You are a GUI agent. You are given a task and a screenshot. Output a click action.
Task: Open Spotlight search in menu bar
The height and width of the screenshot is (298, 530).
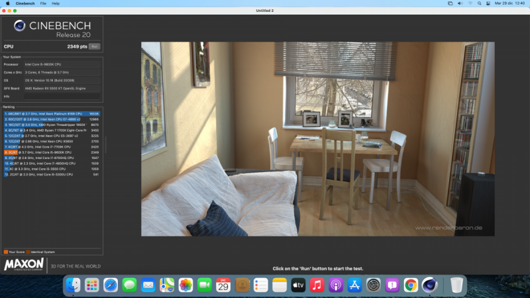click(479, 3)
